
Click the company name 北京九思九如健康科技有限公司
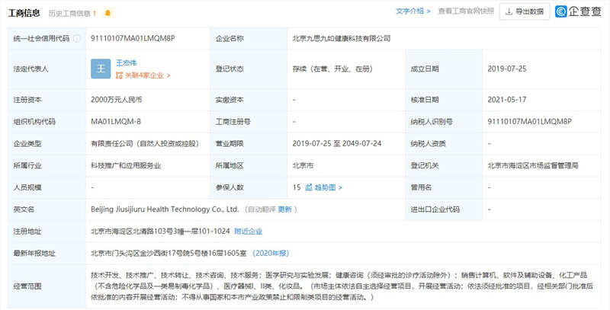coord(341,37)
